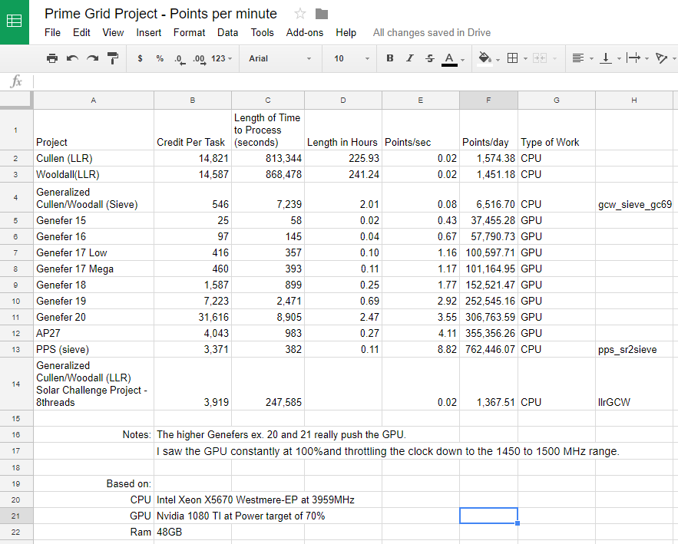Image resolution: width=678 pixels, height=544 pixels.
Task: Expand the Borders dropdown arrow
Action: point(525,59)
